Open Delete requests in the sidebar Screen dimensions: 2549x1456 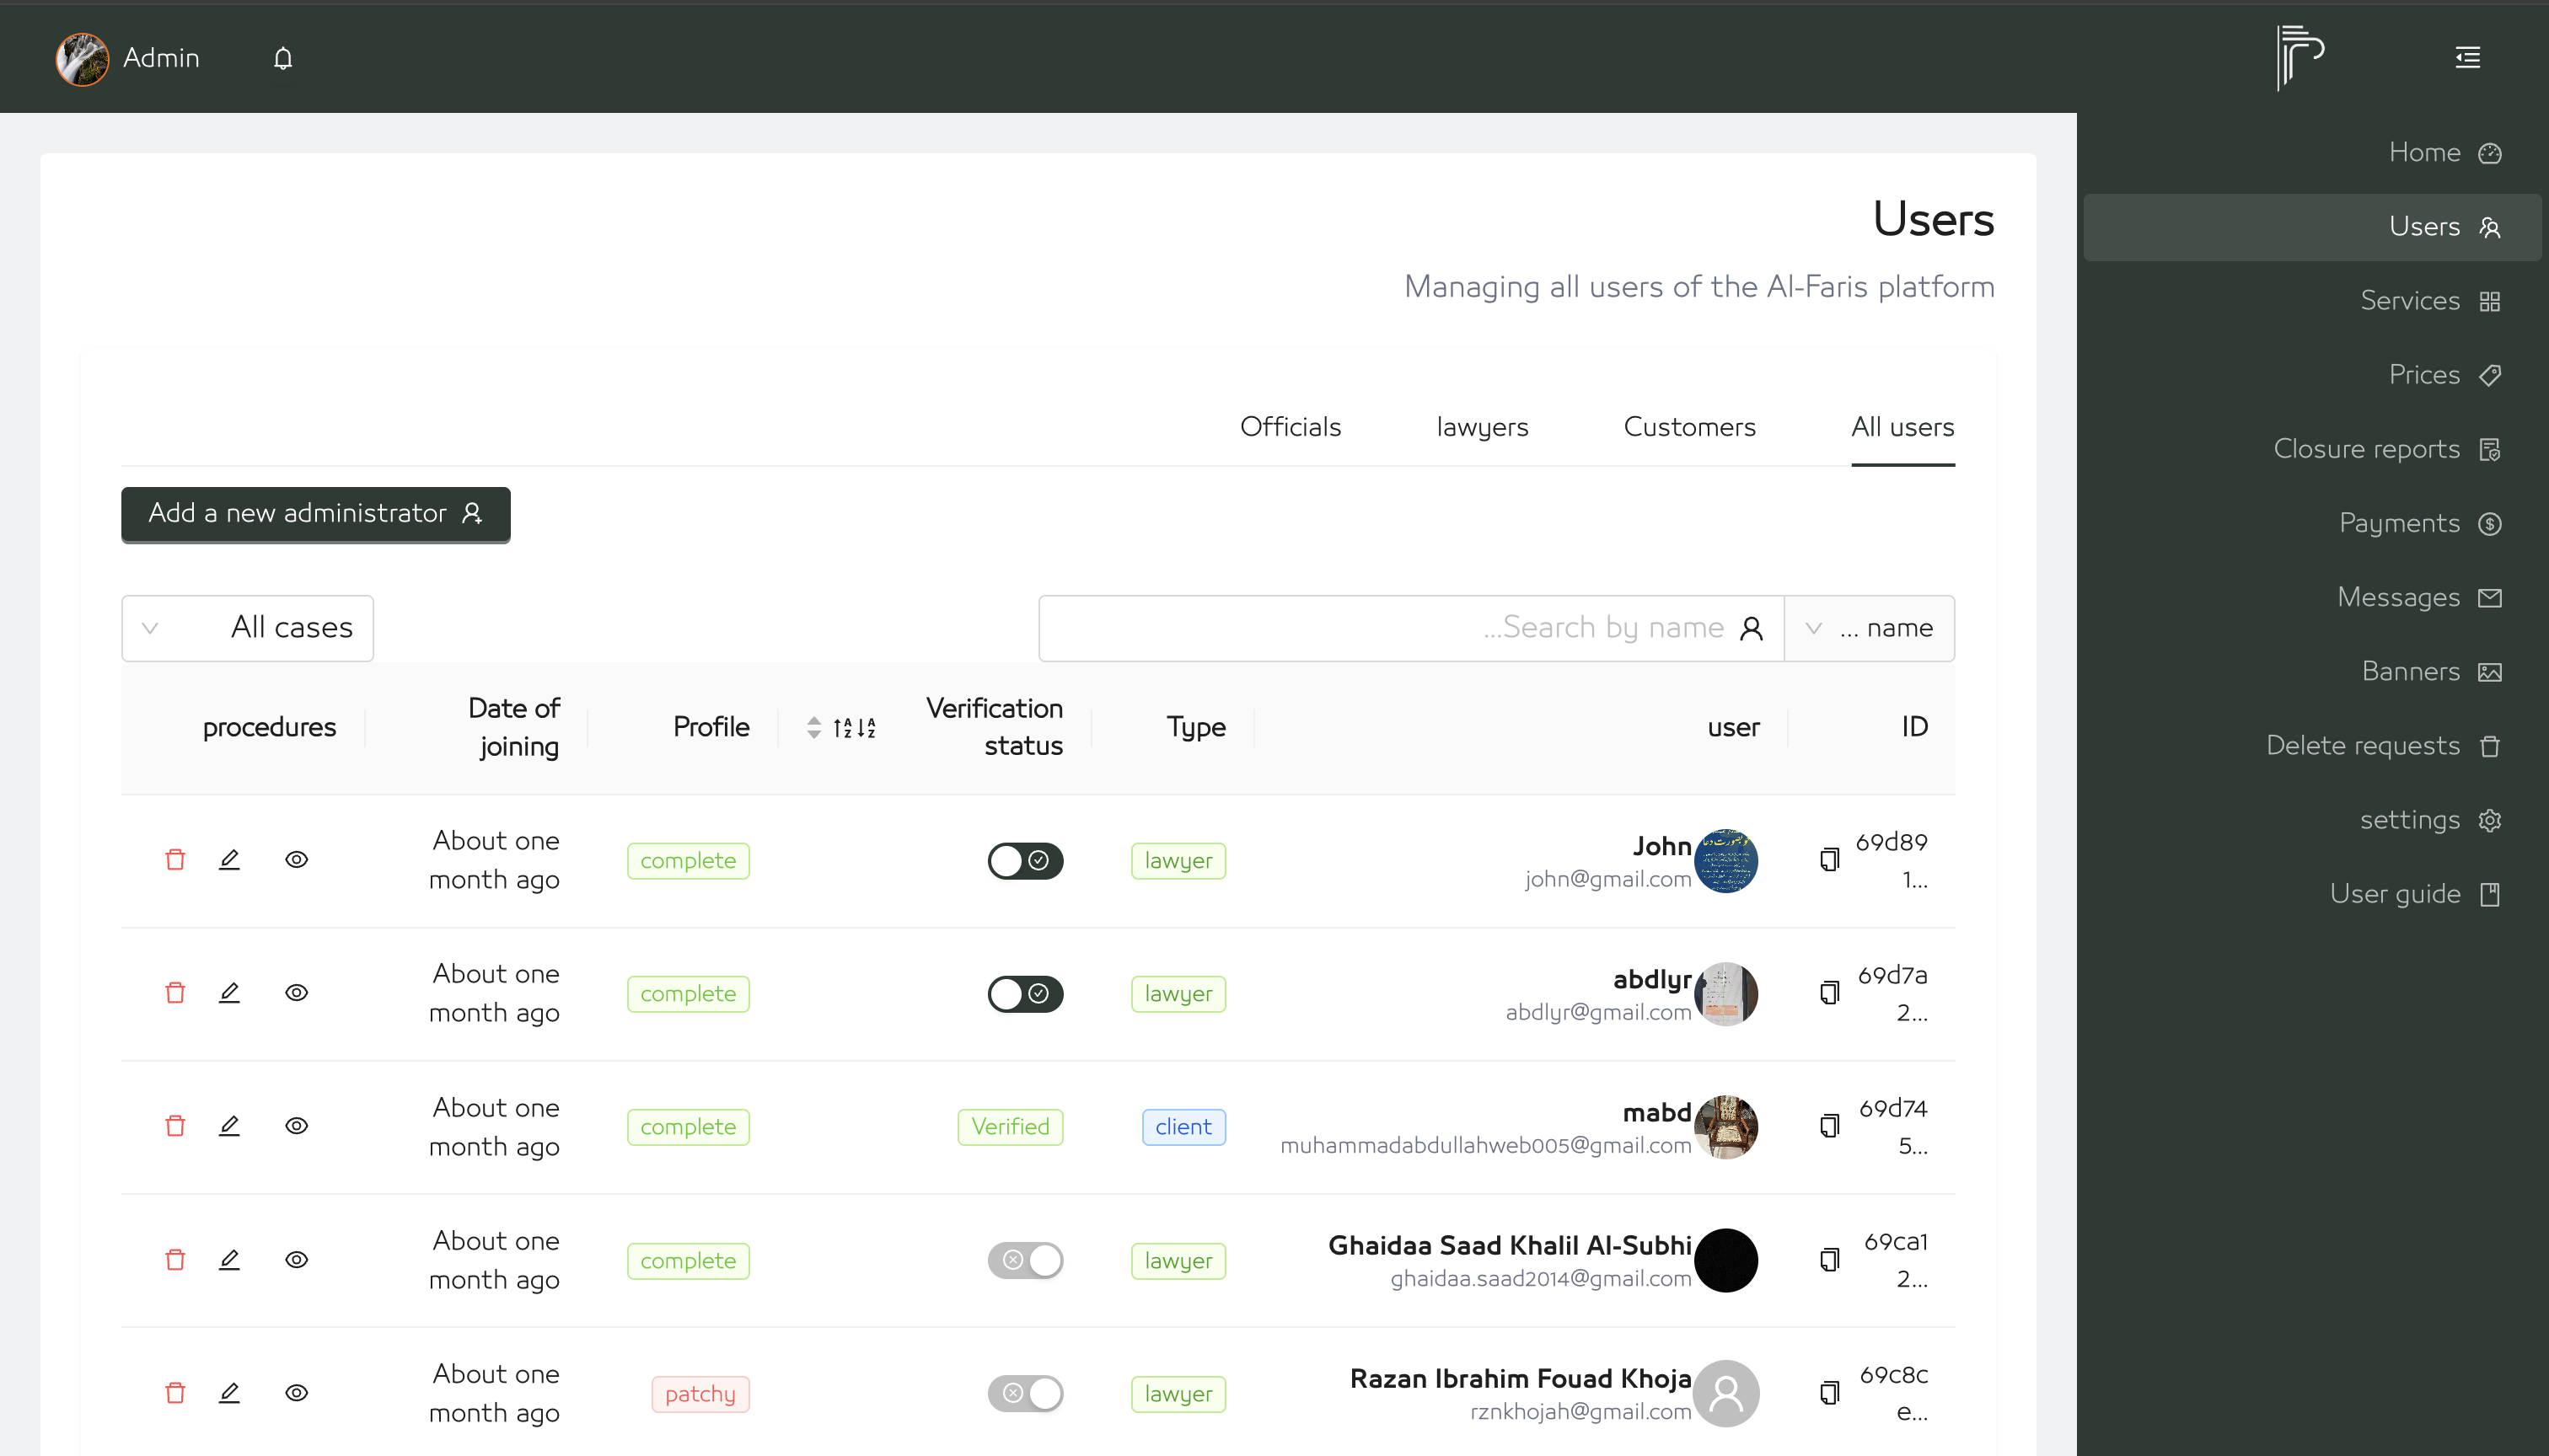(2312, 746)
